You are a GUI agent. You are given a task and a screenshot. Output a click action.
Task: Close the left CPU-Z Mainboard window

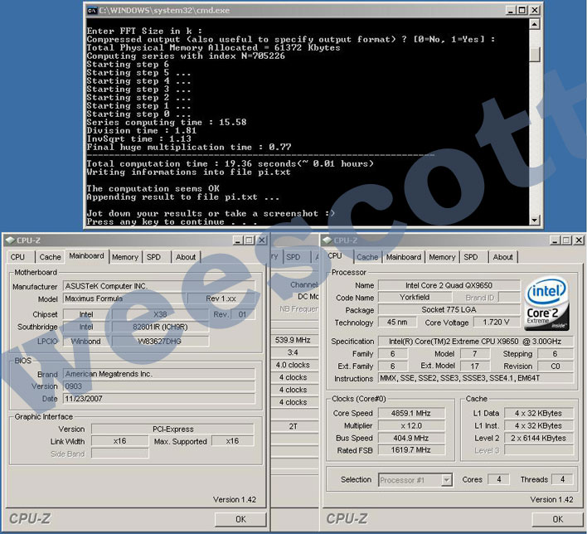coord(262,240)
